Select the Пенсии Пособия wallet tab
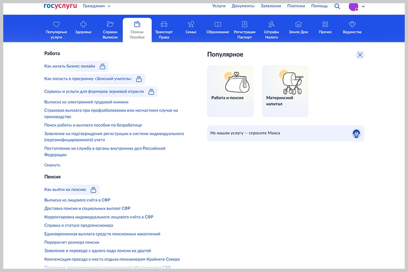Screen dimensions: 408x272 pos(137,30)
